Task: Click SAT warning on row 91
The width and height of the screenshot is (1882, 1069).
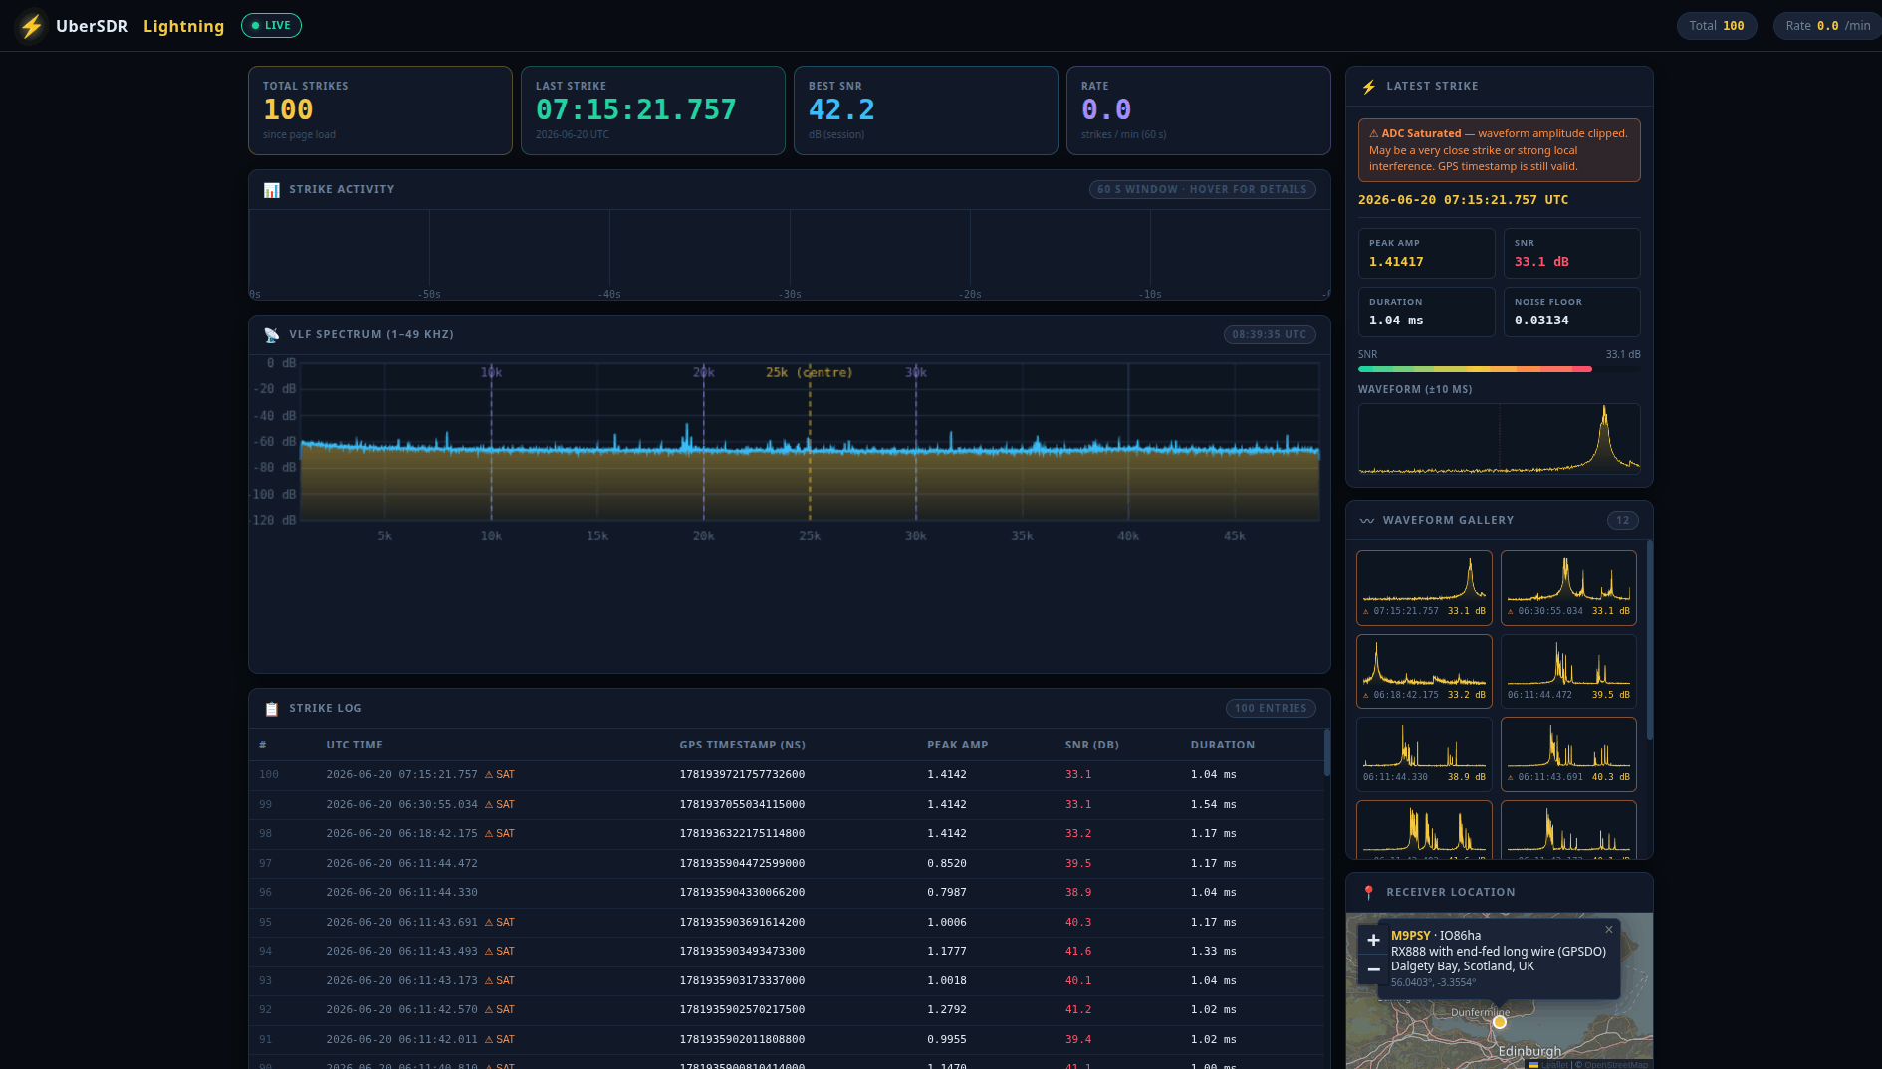Action: (499, 1039)
